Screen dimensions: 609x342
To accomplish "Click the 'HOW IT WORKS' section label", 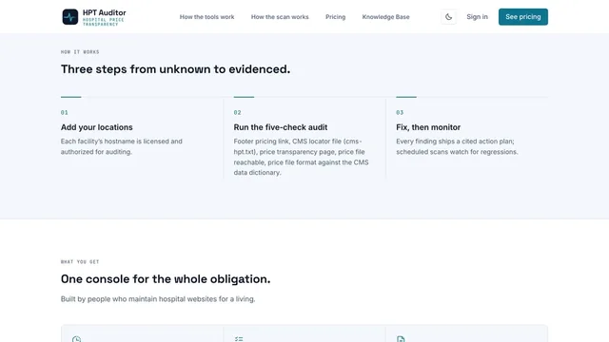I will [x=80, y=52].
